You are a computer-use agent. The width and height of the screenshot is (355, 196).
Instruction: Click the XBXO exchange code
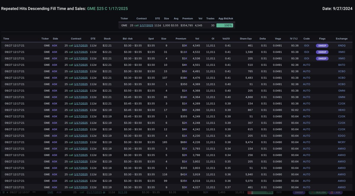coord(342,110)
